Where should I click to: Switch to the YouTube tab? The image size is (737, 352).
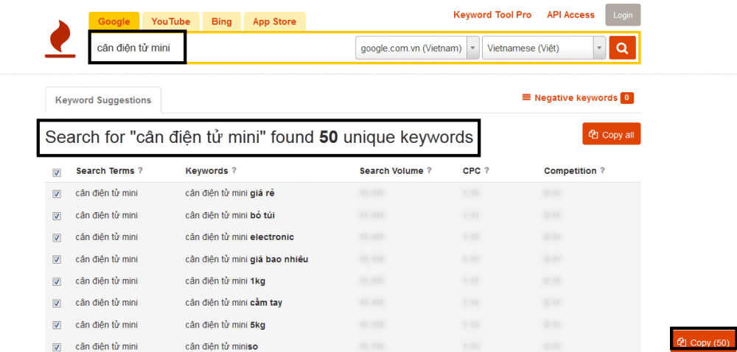tap(171, 21)
